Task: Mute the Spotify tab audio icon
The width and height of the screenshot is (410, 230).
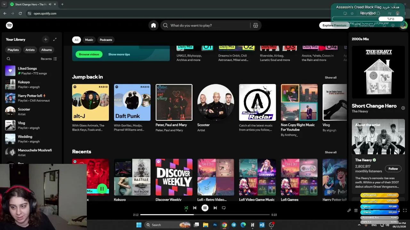Action: (50, 4)
